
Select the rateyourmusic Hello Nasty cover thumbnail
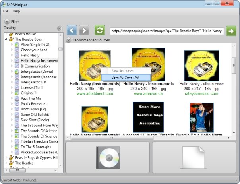tap(201, 66)
